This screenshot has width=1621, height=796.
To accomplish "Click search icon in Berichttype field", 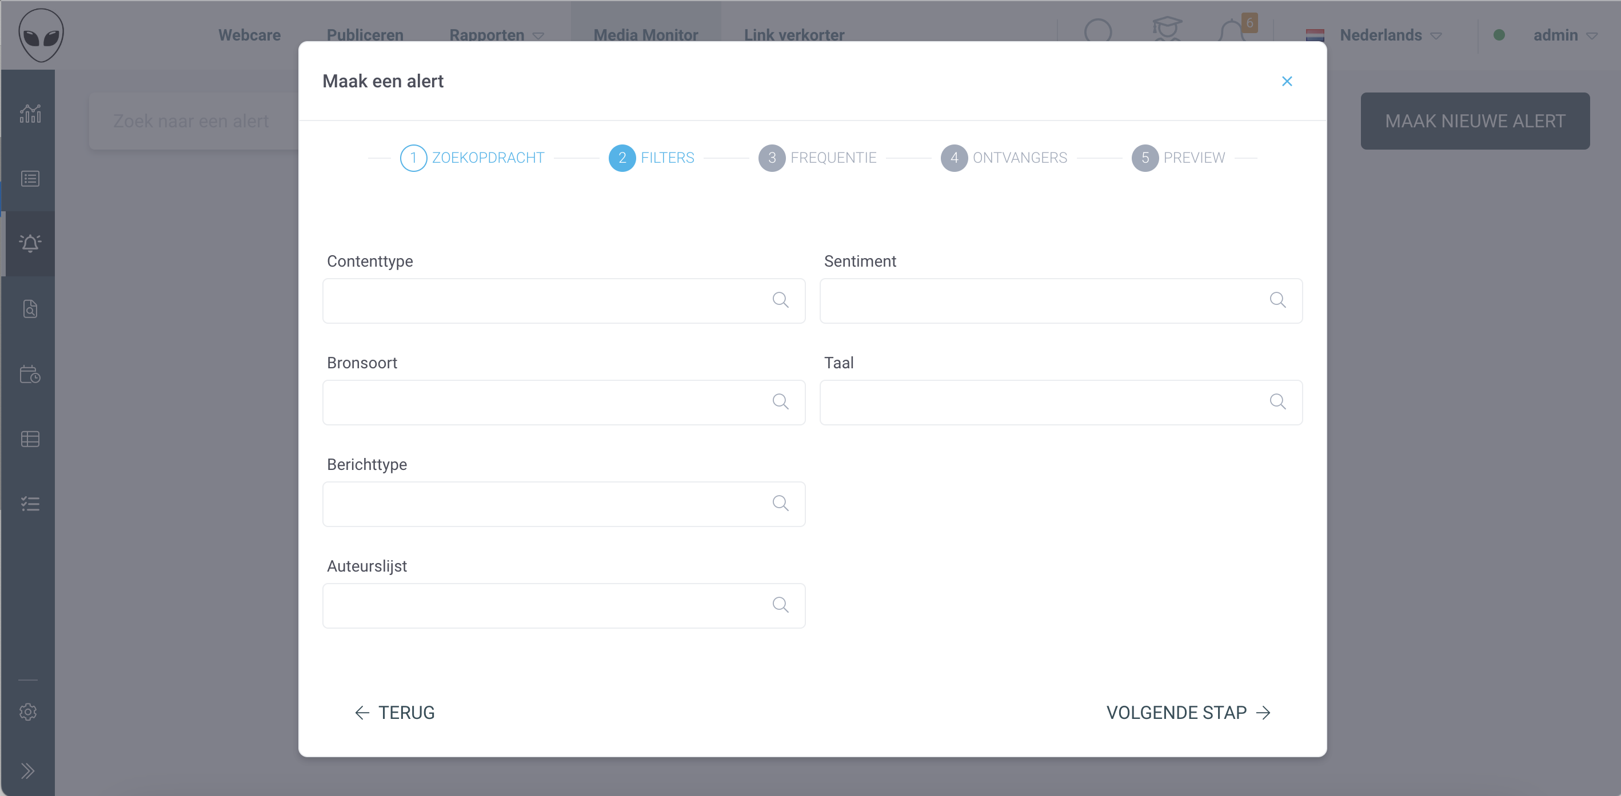I will tap(780, 503).
